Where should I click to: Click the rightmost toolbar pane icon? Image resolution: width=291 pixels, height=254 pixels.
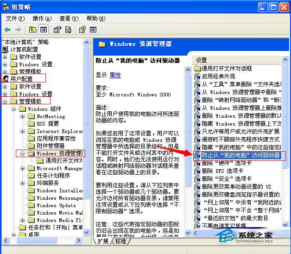tap(94, 30)
